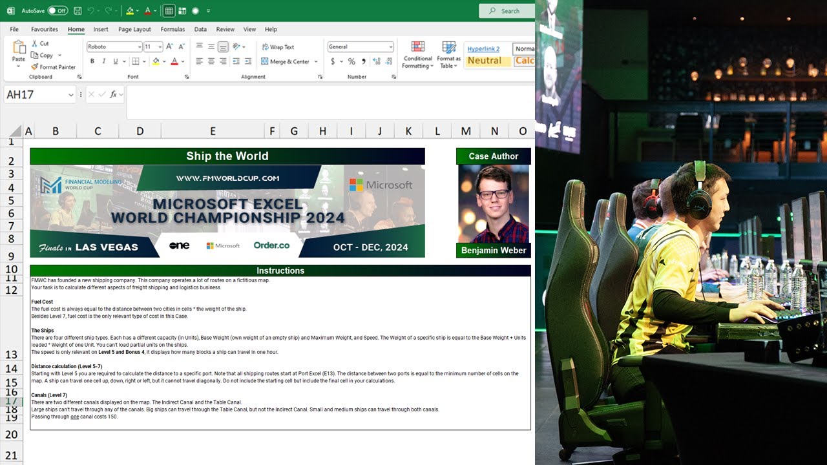The width and height of the screenshot is (827, 465).
Task: Click Increase Indent icon
Action: (x=248, y=61)
